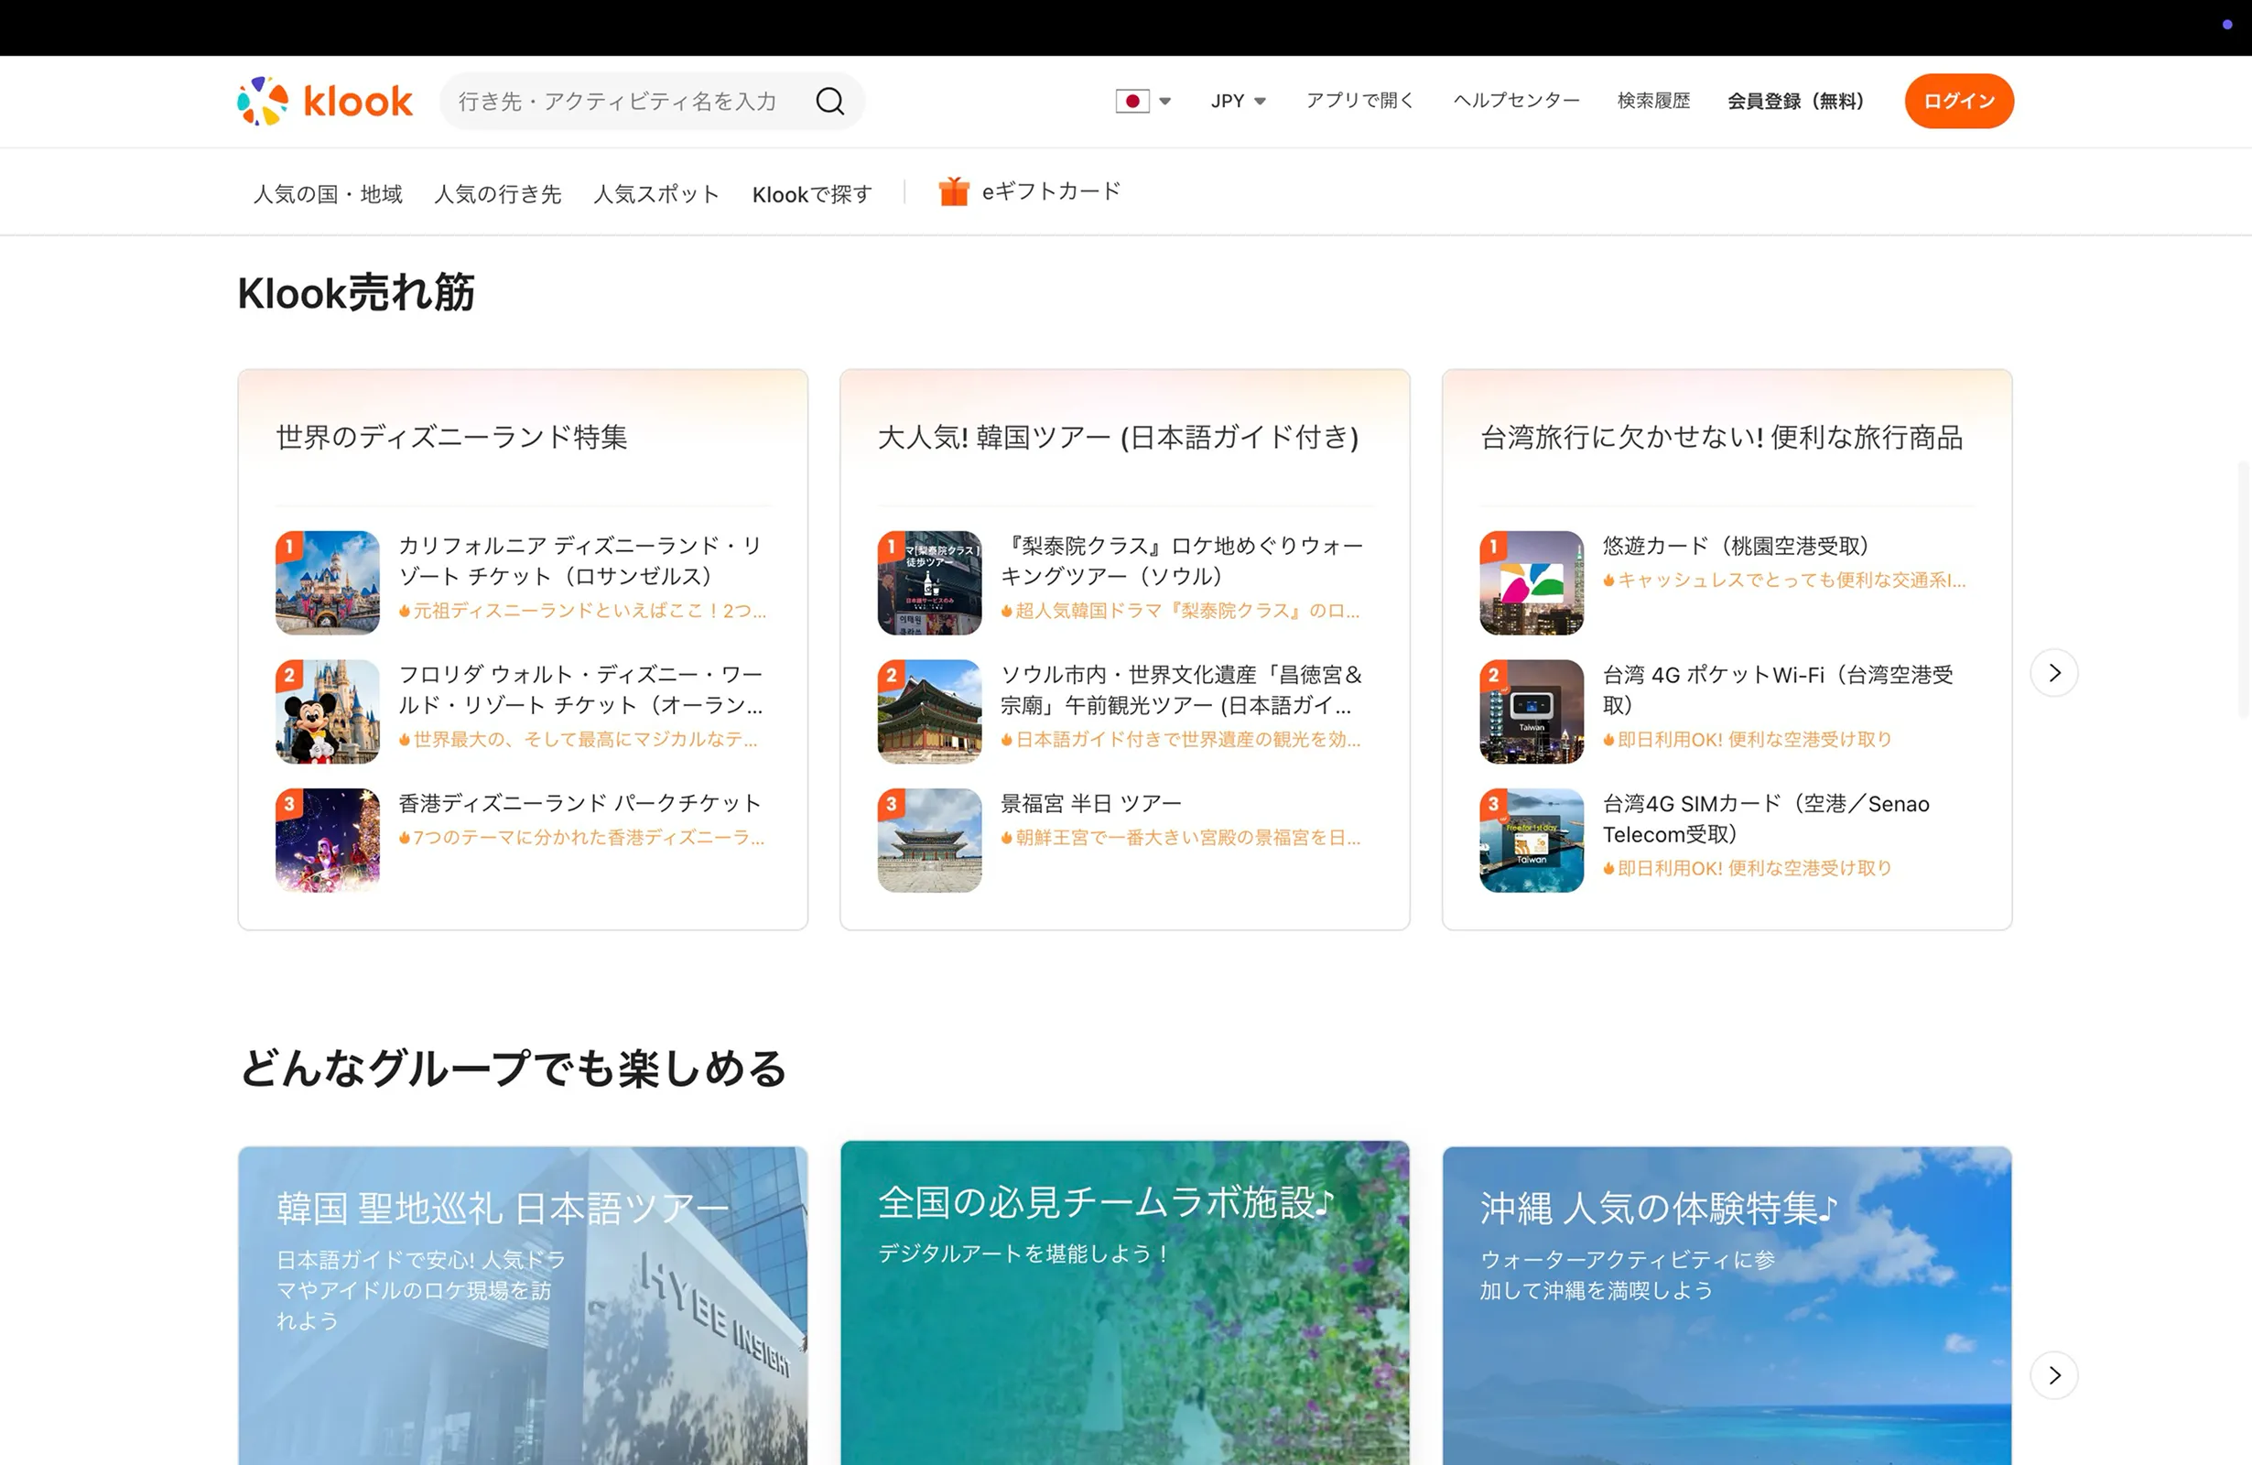Open the Klookで探す menu

(x=812, y=194)
